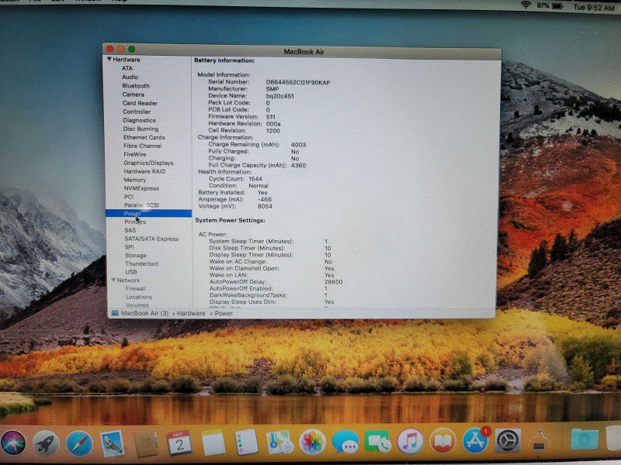
Task: Open Photos pinwheel icon in Dock
Action: (x=312, y=442)
